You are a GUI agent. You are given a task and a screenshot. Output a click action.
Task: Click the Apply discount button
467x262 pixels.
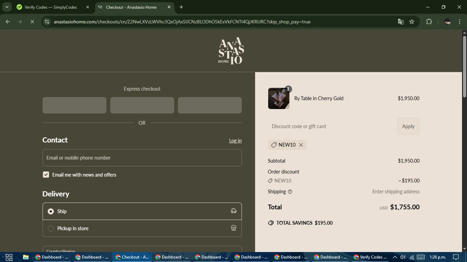tap(408, 126)
